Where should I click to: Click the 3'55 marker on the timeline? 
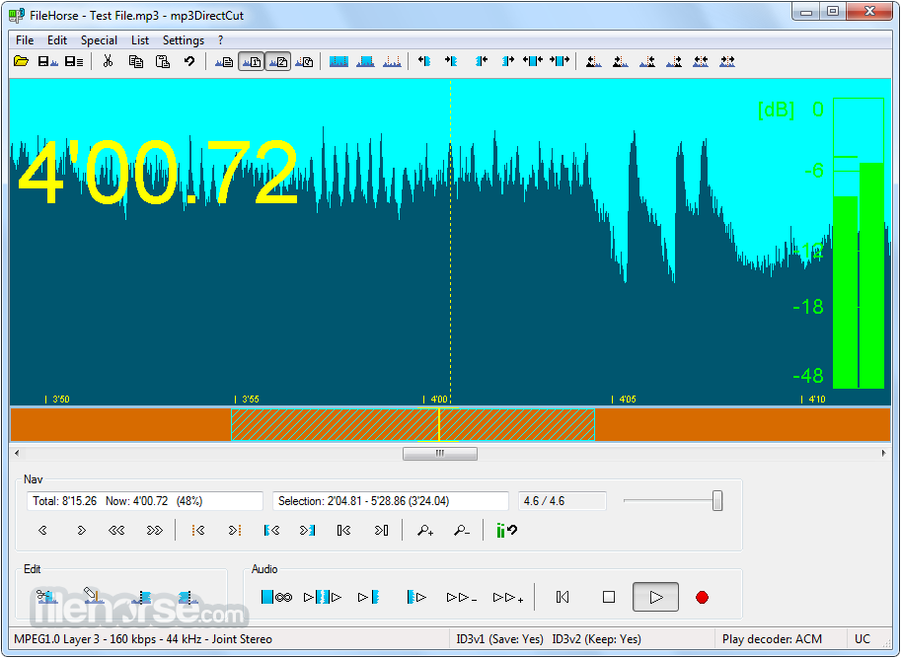click(247, 400)
